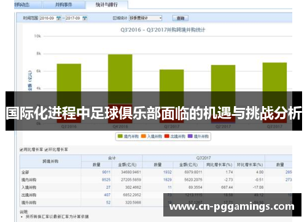The image size is (307, 222).
Task: Open the 入境并购 total count link 27
Action: coord(108,187)
